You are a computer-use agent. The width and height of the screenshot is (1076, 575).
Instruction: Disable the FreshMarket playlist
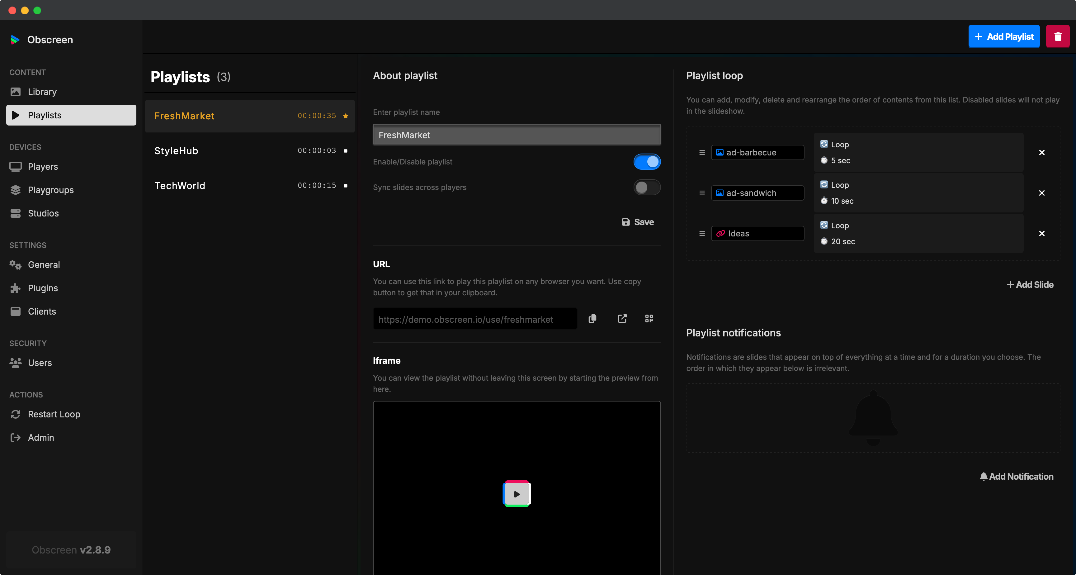pyautogui.click(x=647, y=162)
